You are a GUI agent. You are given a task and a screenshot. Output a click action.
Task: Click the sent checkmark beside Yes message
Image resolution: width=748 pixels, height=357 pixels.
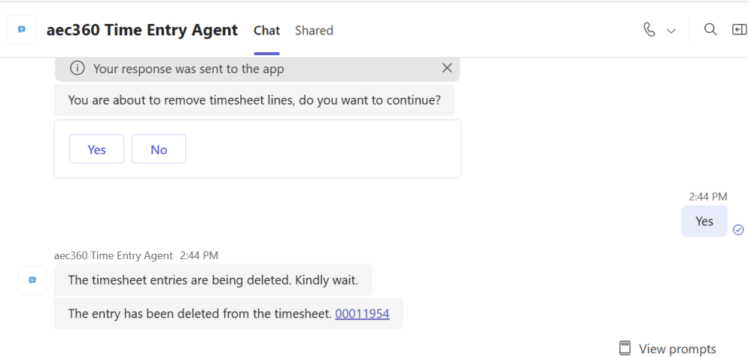point(738,229)
